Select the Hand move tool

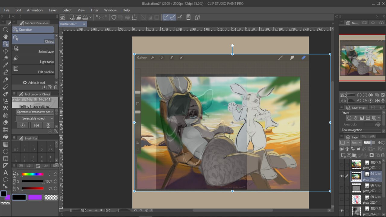(5, 37)
